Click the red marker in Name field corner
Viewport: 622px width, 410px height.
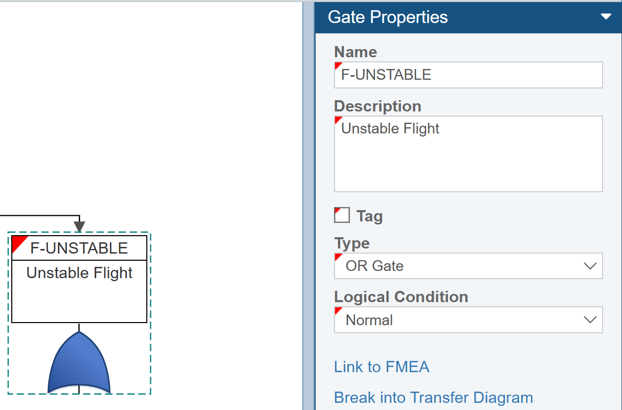click(338, 66)
